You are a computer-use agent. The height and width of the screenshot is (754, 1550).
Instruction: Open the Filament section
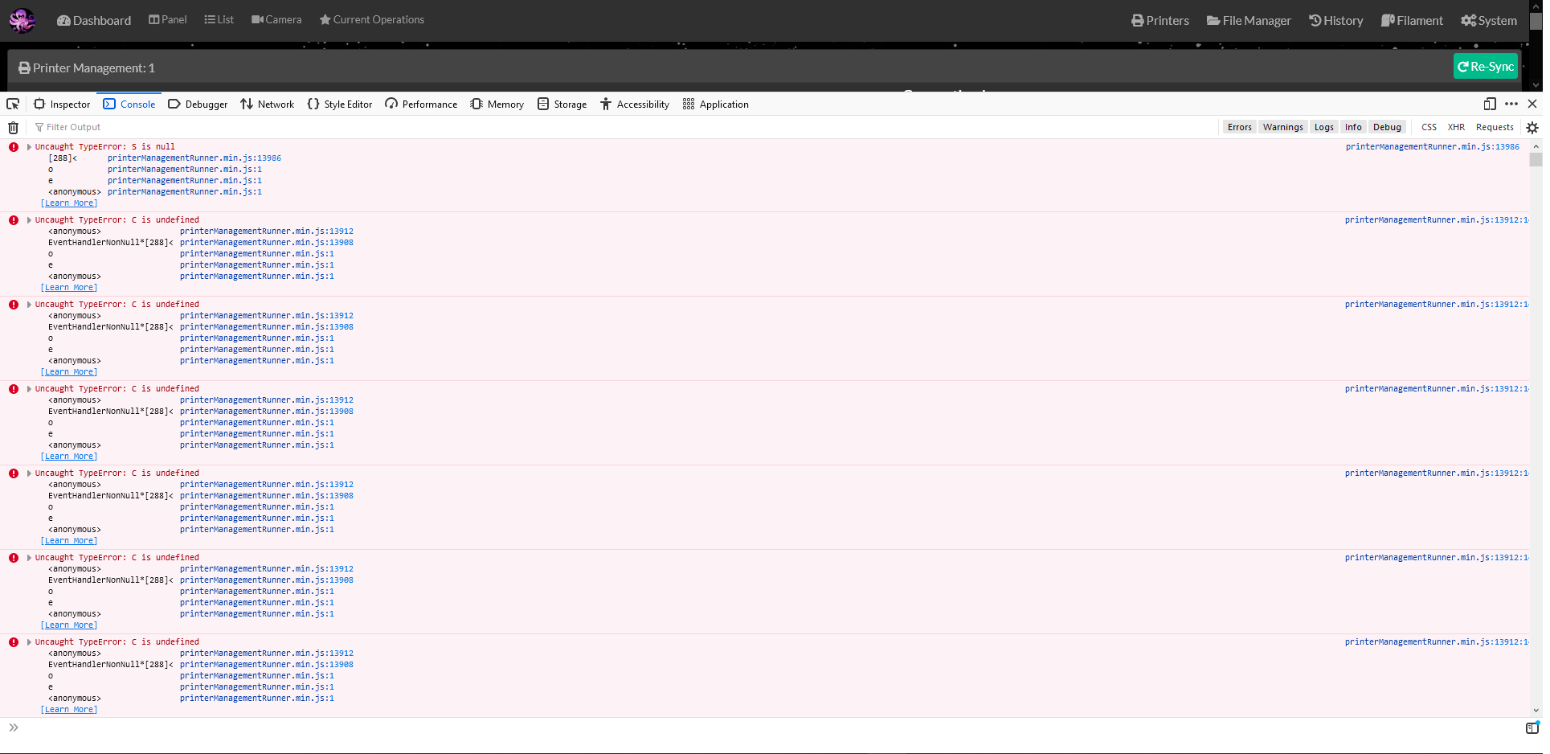pos(1412,20)
